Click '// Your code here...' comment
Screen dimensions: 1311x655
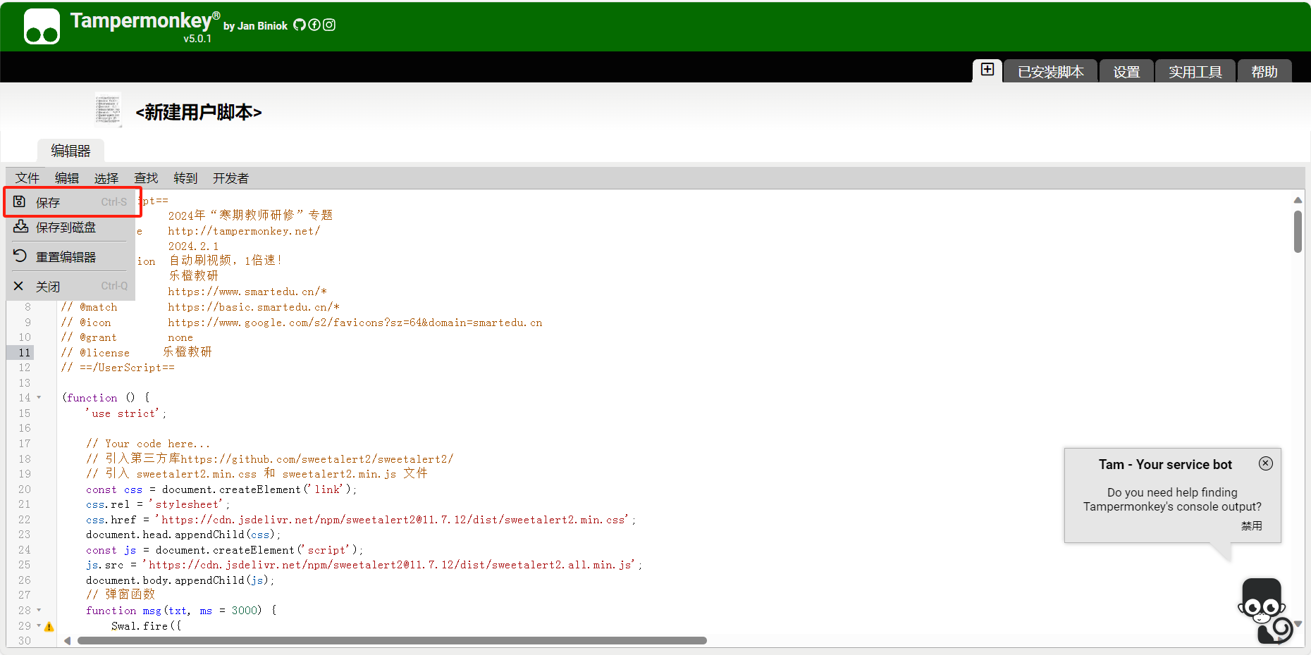coord(148,444)
